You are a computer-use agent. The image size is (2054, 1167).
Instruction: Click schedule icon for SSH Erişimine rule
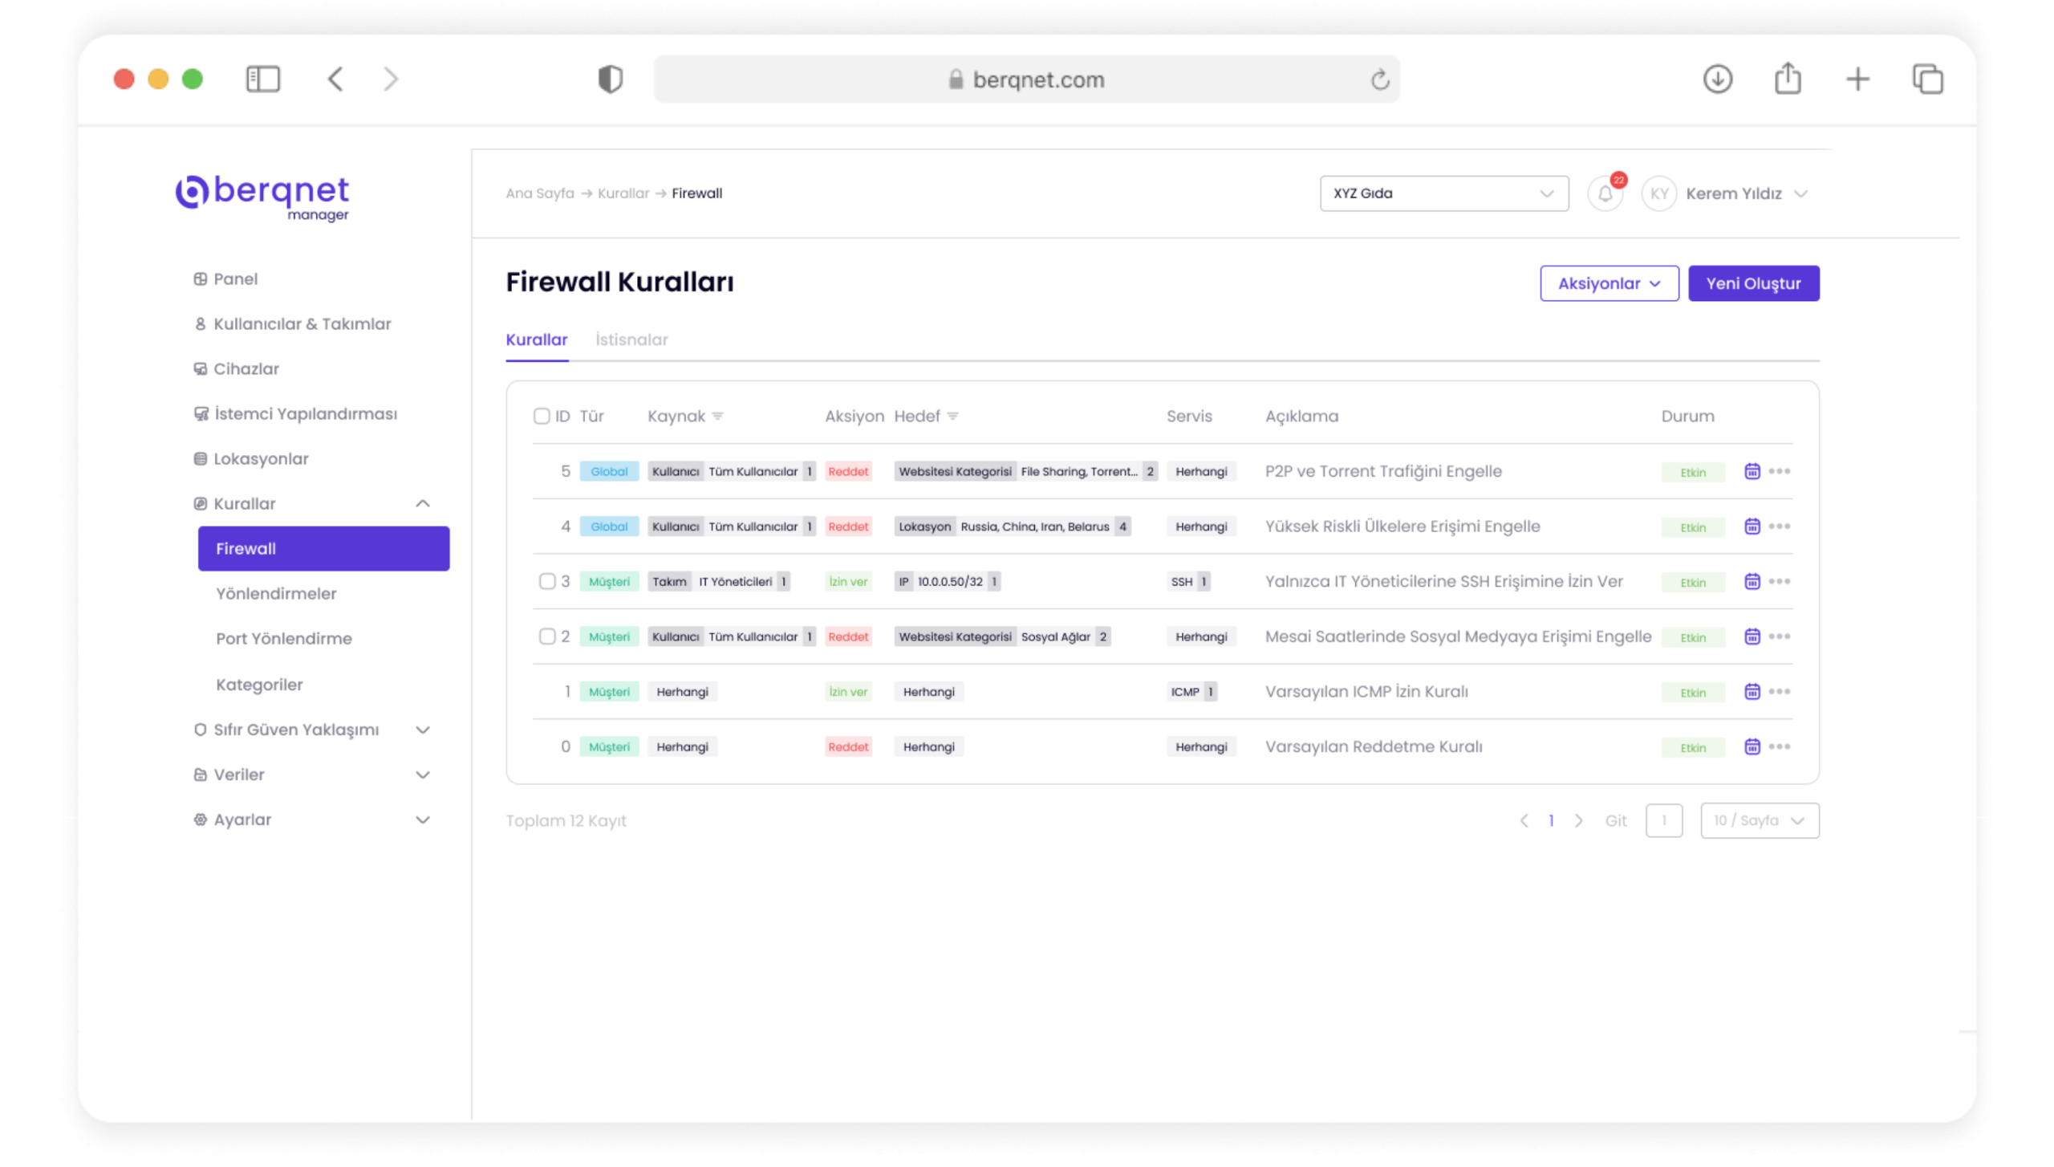(1752, 581)
